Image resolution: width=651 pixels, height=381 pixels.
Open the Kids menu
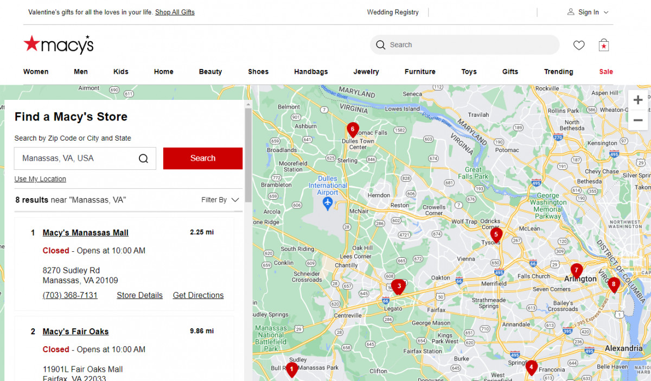click(121, 72)
